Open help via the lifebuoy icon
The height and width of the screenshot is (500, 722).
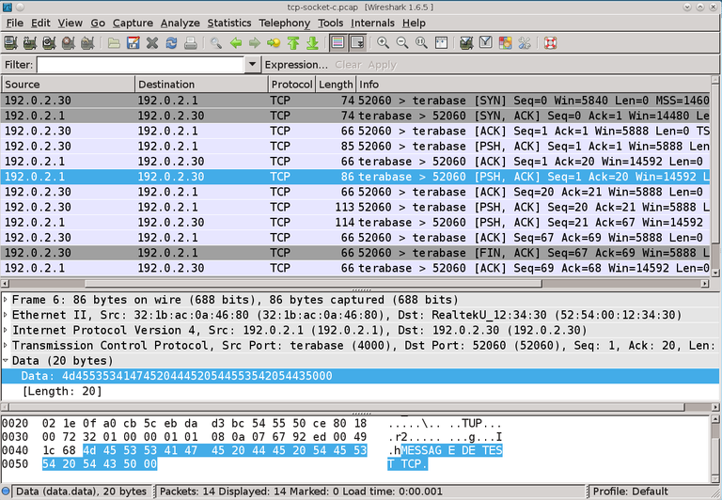tap(550, 43)
